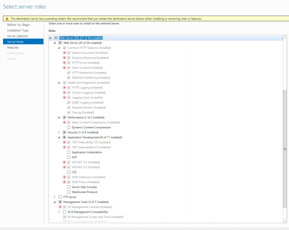The image size is (289, 230).
Task: Toggle the Performance group checkbox
Action: (x=65, y=117)
